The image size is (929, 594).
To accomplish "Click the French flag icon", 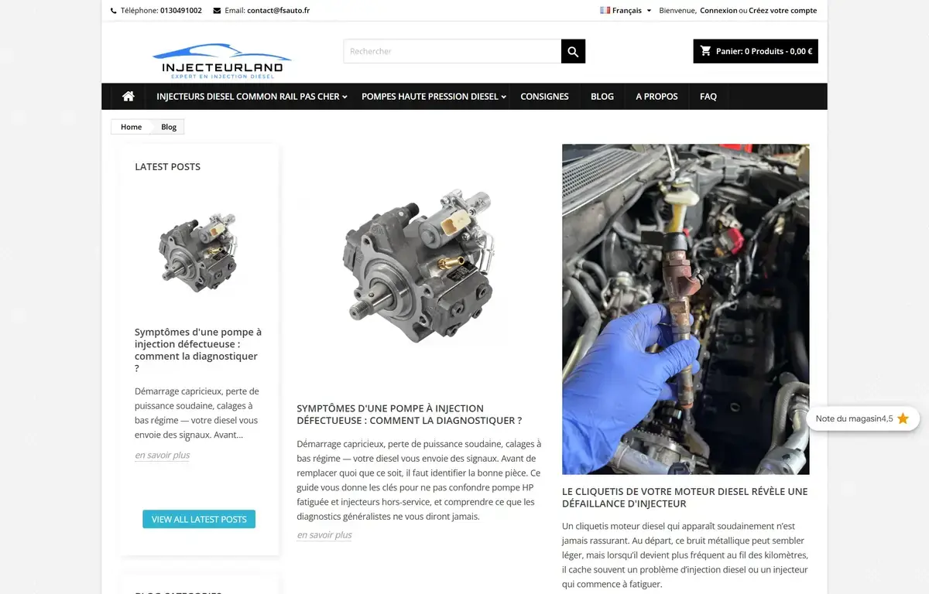I will pyautogui.click(x=605, y=11).
